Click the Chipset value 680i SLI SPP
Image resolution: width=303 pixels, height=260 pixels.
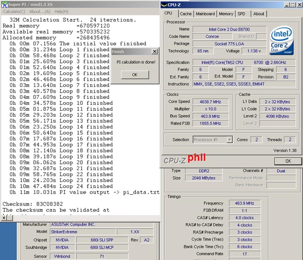click(102, 240)
